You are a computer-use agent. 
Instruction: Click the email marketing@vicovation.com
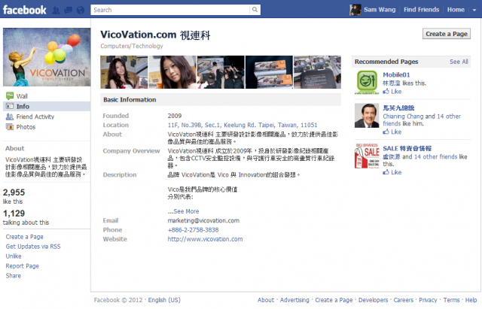pos(203,220)
